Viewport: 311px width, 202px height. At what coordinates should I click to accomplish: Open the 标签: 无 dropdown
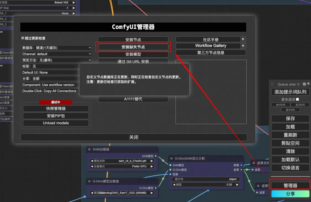point(51,66)
